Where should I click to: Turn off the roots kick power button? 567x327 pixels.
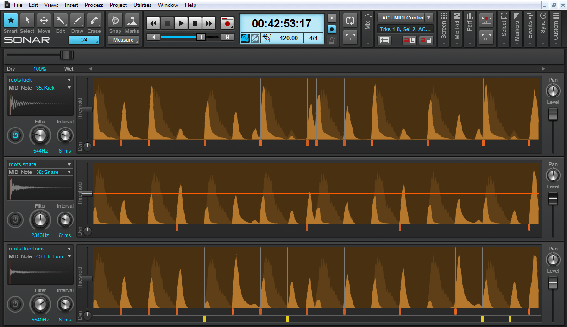15,135
